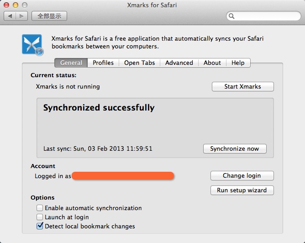Uncheck Detect local bookmark changes
The height and width of the screenshot is (243, 305).
click(40, 226)
